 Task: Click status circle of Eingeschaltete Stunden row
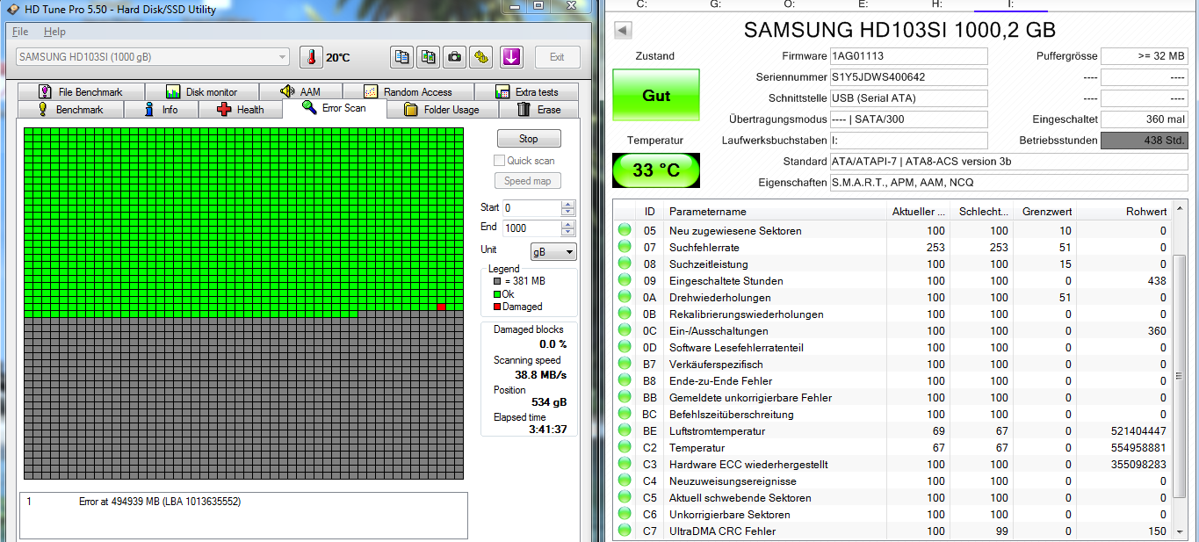pyautogui.click(x=625, y=281)
